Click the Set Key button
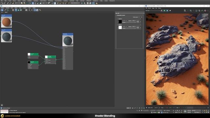This screenshot has height=118, width=210. click(x=189, y=112)
